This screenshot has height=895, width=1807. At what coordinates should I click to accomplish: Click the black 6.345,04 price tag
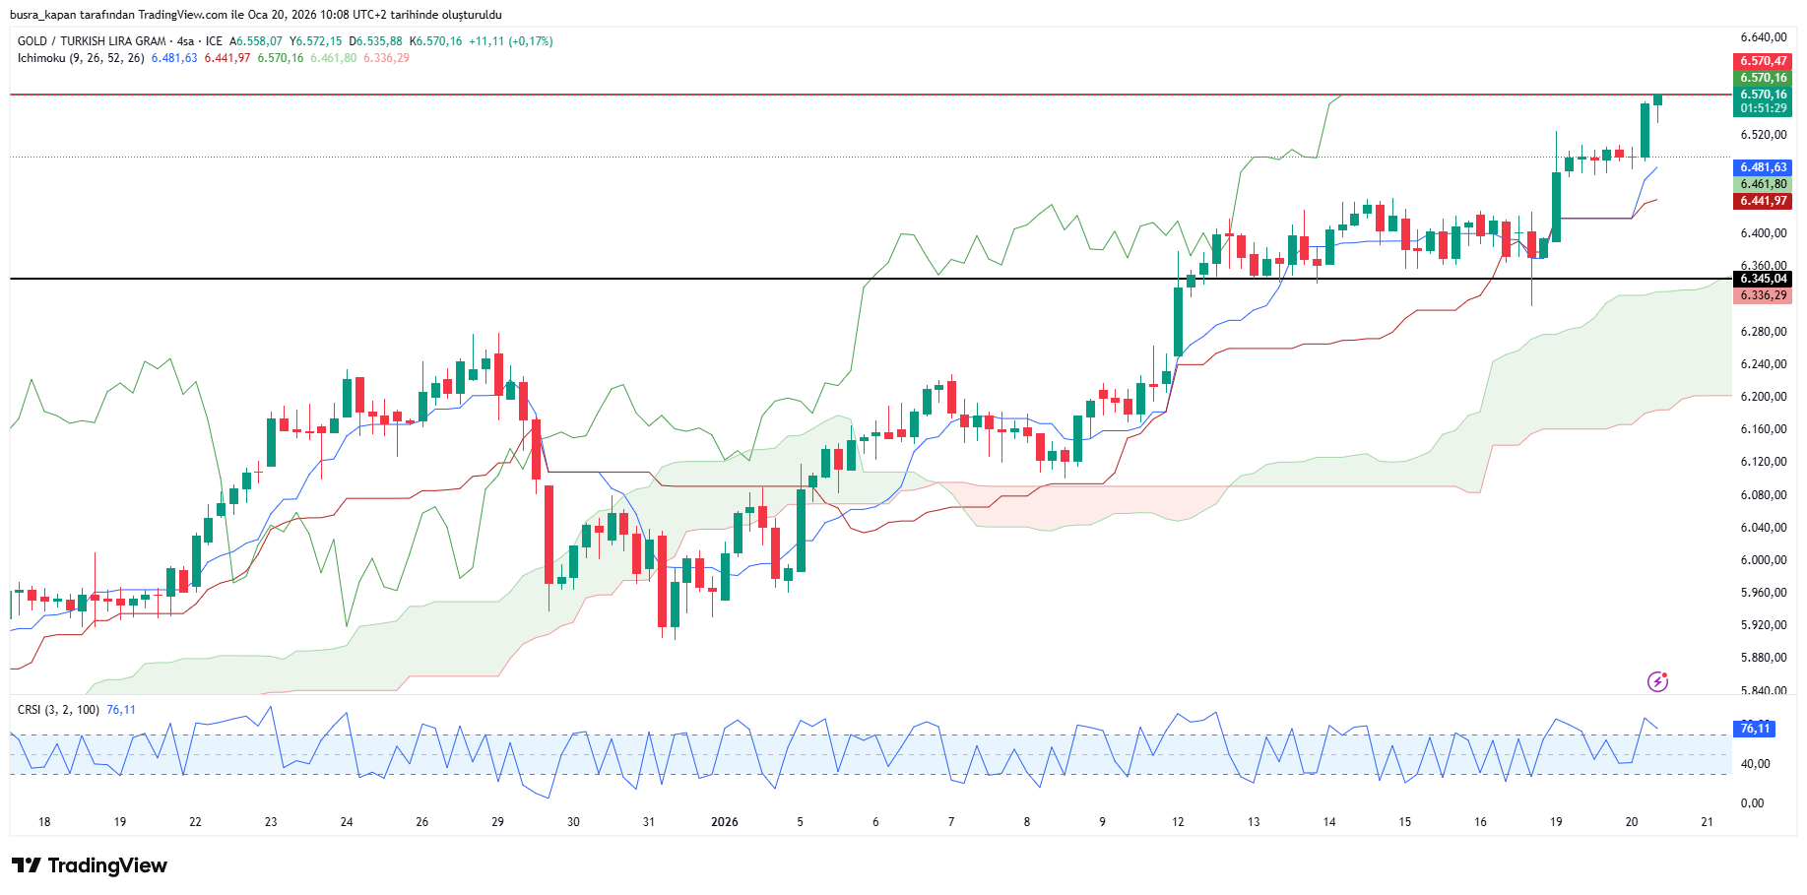(1762, 279)
